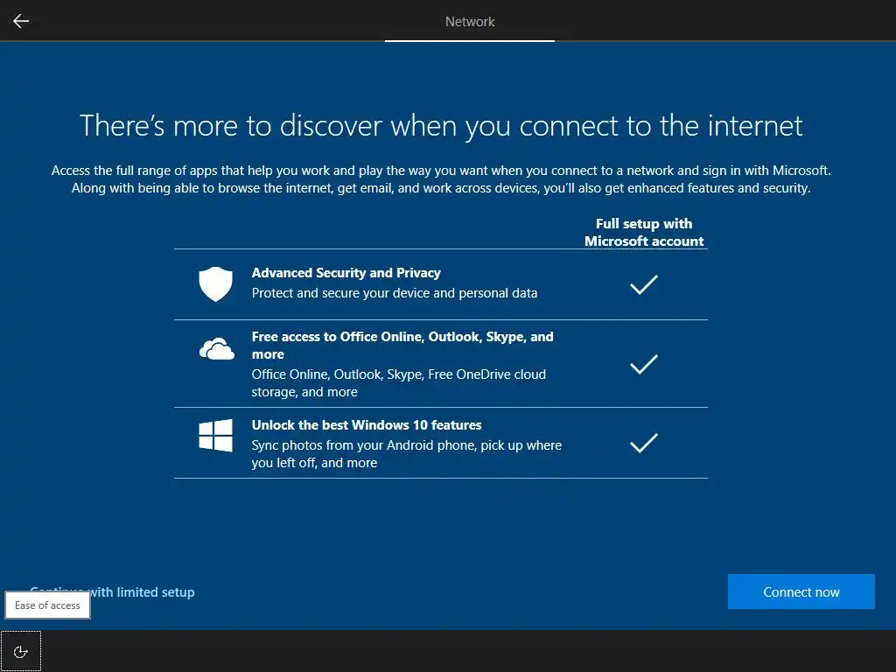Viewport: 896px width, 672px height.
Task: Click the "There's more to discover" title
Action: tap(441, 125)
